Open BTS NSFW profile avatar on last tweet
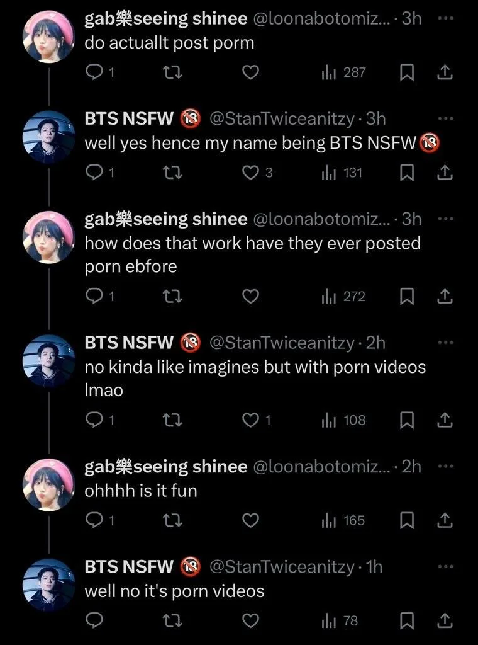 tap(49, 585)
